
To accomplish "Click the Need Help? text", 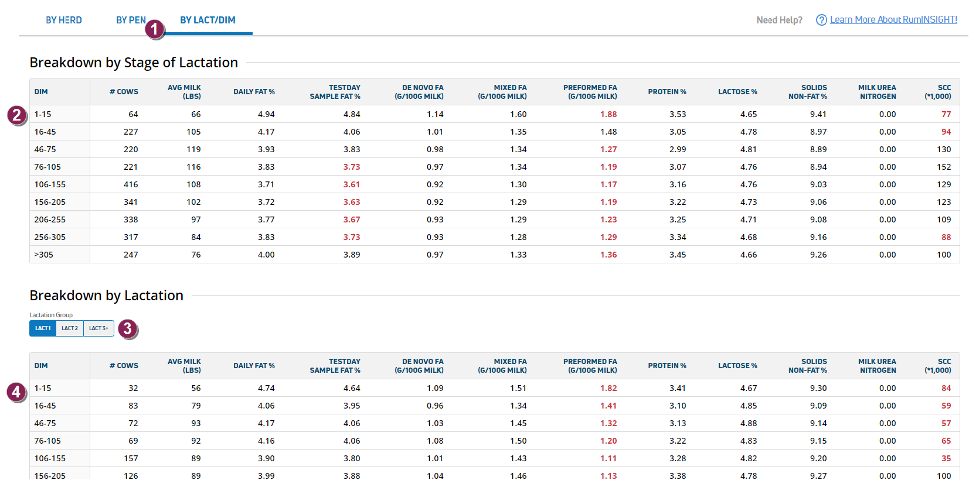I will (779, 20).
